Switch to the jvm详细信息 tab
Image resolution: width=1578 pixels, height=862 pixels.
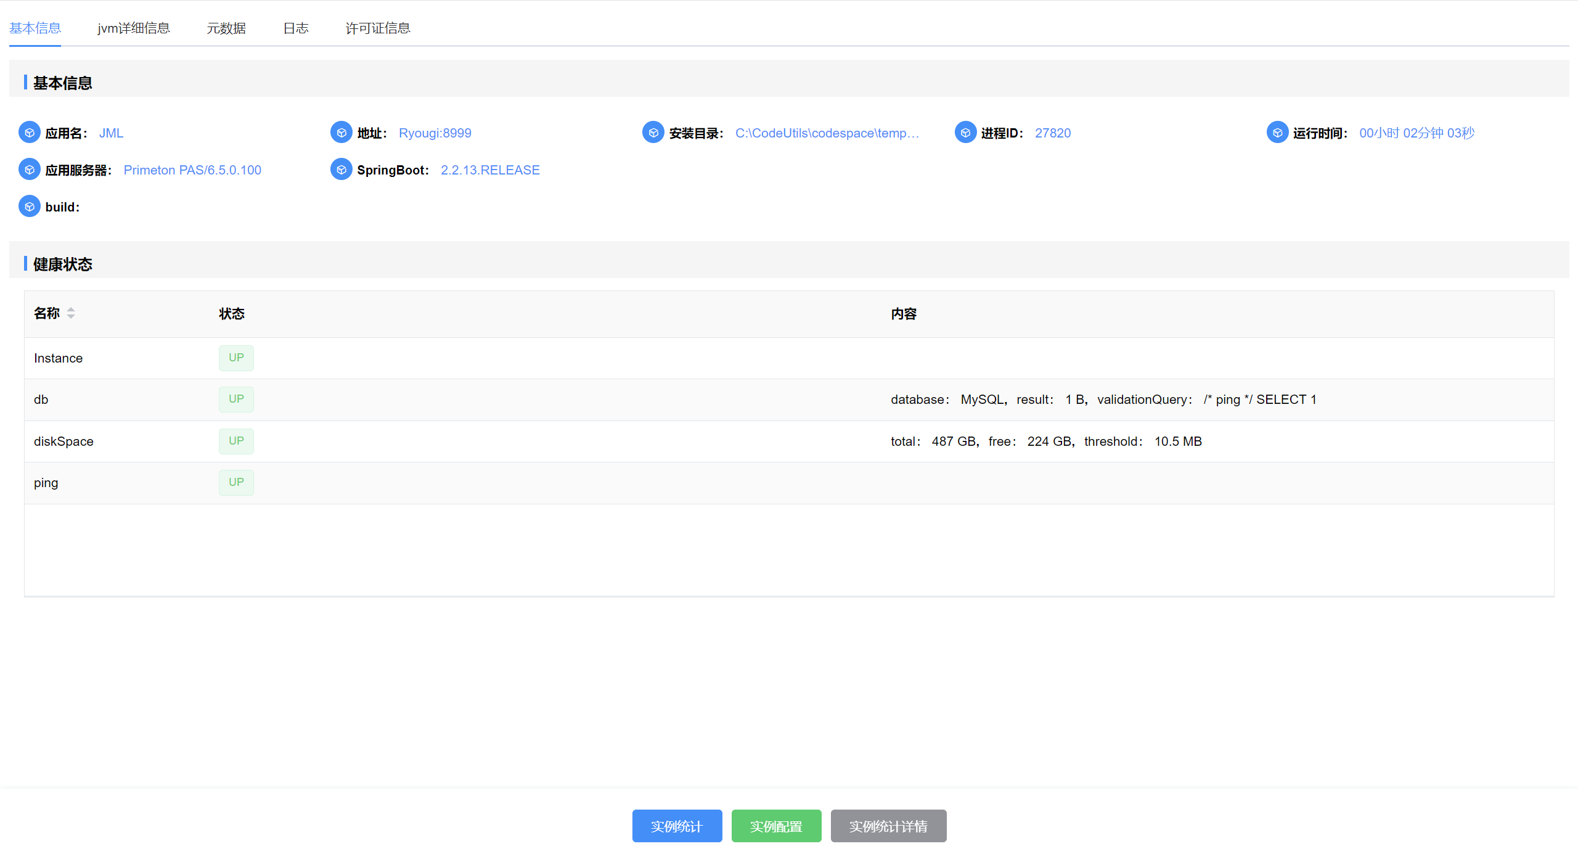click(134, 28)
